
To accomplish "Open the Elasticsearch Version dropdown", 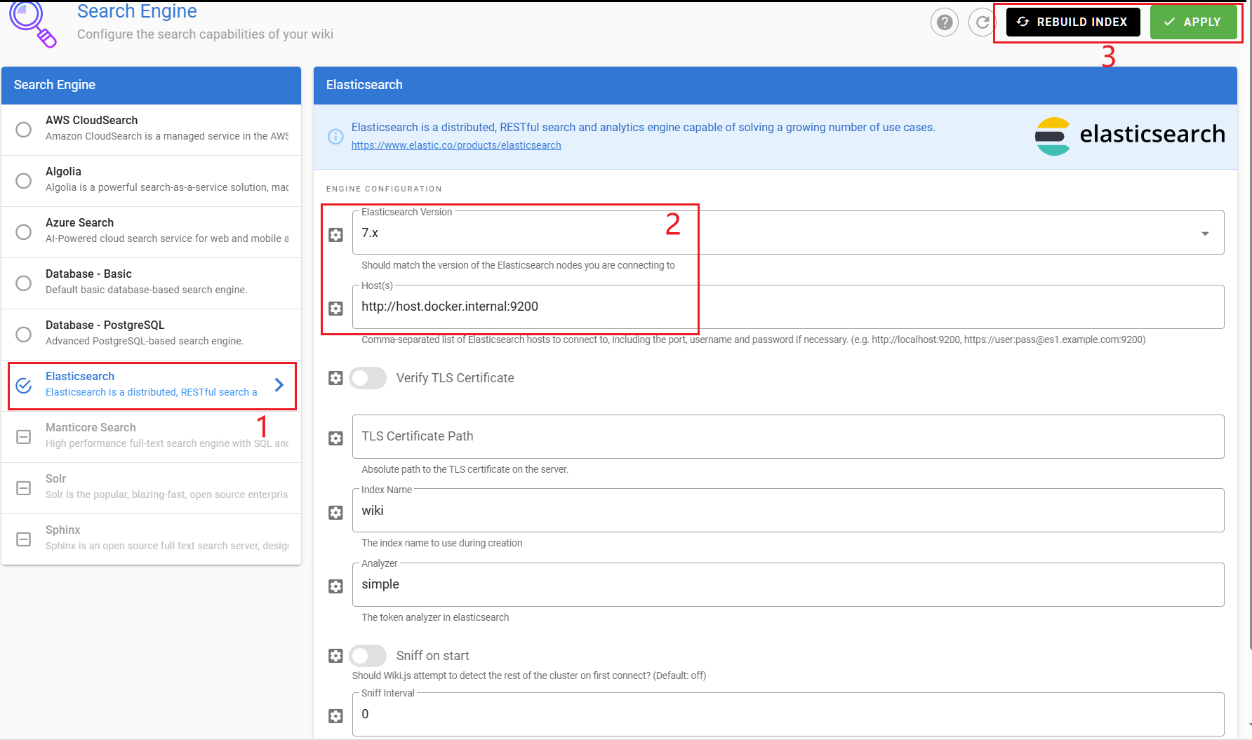I will pos(1206,232).
